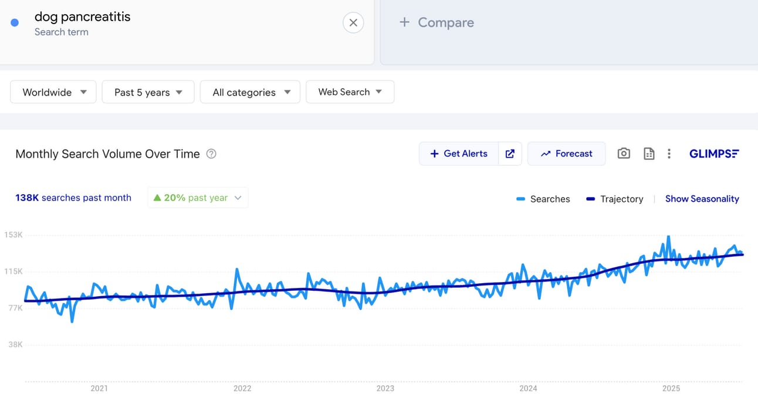This screenshot has width=758, height=401.
Task: Toggle the Trajectory legend series
Action: tap(615, 199)
